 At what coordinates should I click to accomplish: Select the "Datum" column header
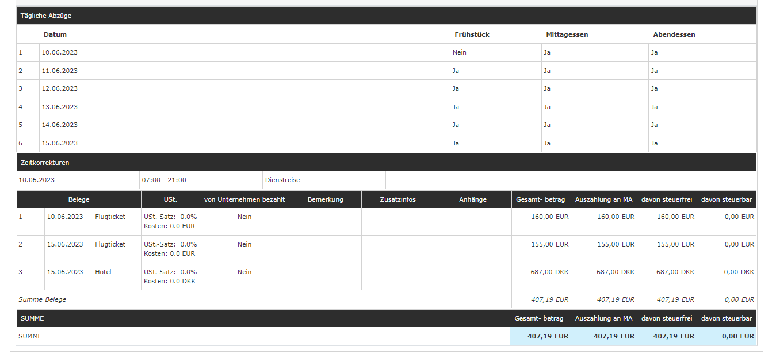(x=55, y=34)
